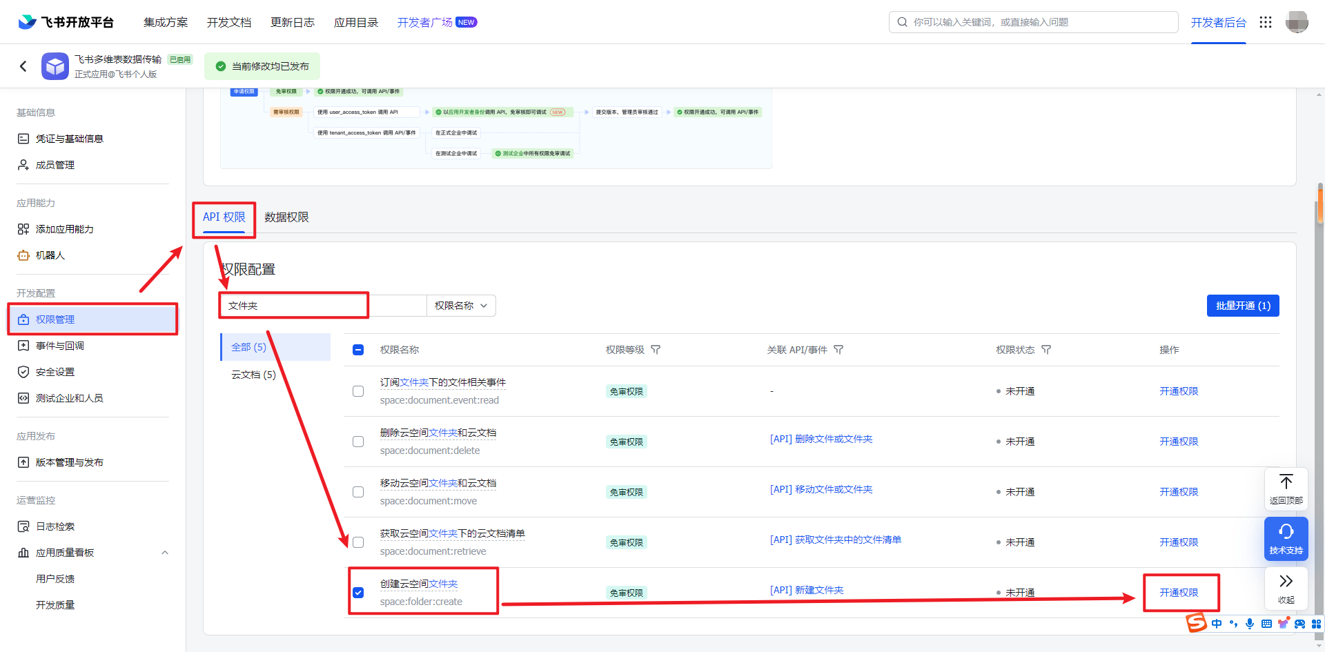Check the 订阅文件夹下的文件相关事件 row checkbox

point(358,391)
